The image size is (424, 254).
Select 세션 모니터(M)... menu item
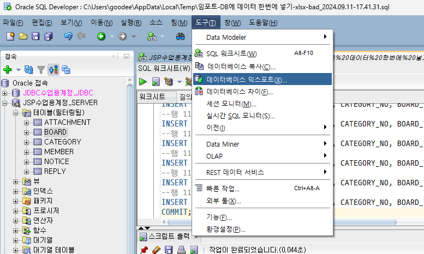point(262,104)
